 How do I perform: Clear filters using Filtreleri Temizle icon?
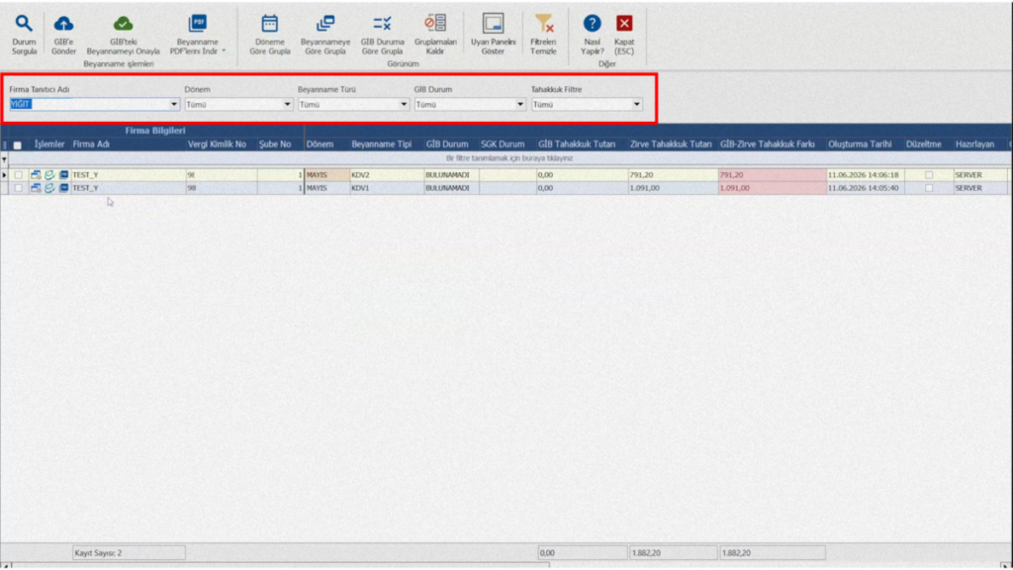[x=543, y=24]
